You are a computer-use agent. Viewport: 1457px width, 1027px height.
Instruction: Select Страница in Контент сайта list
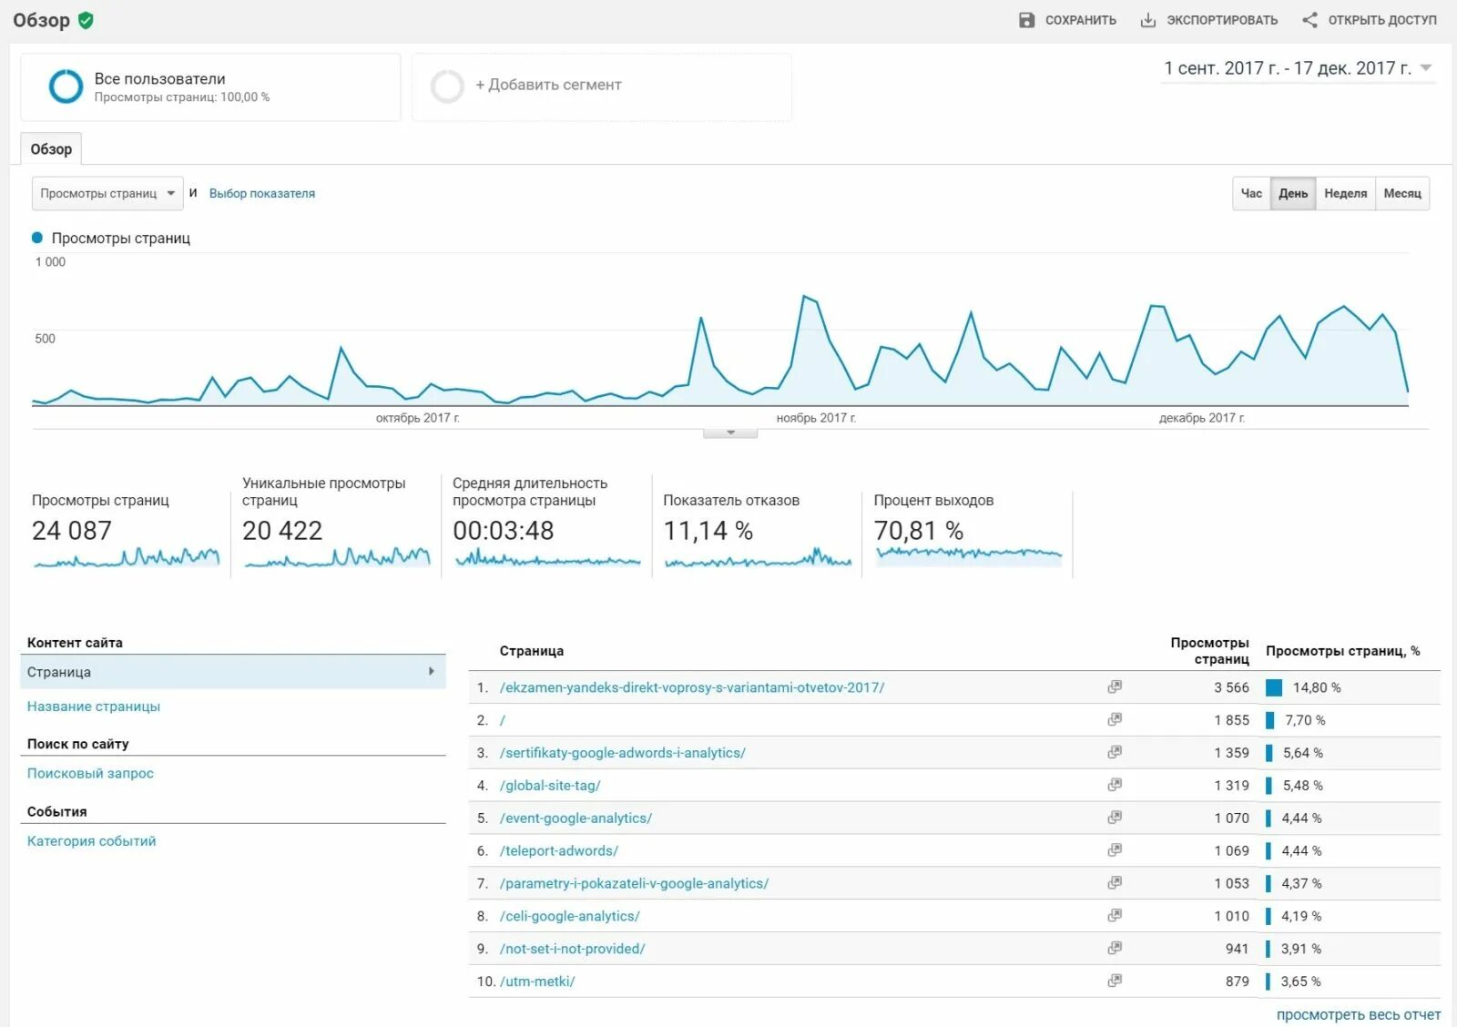point(233,672)
